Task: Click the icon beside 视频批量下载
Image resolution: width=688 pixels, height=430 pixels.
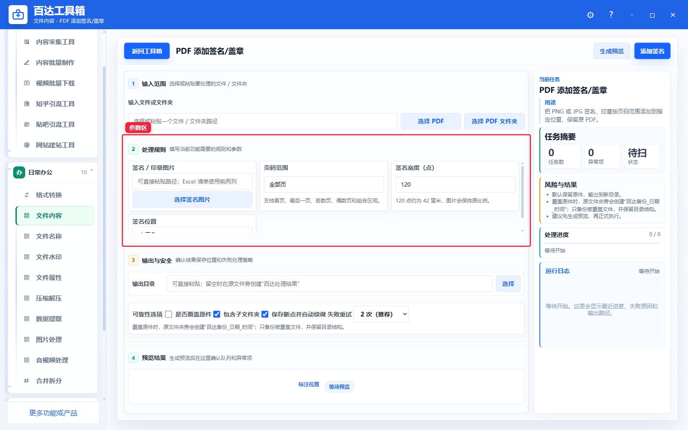Action: pos(27,83)
